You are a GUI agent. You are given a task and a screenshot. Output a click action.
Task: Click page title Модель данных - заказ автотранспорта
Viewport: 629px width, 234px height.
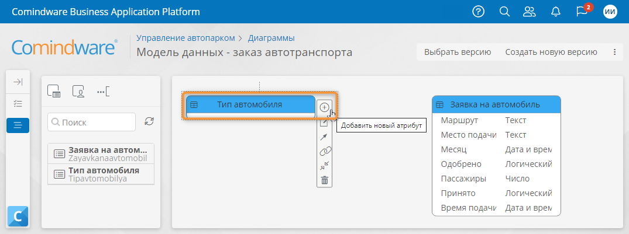coord(245,53)
